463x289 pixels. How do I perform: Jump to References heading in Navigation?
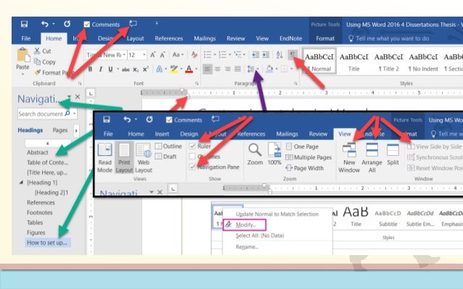(x=41, y=202)
